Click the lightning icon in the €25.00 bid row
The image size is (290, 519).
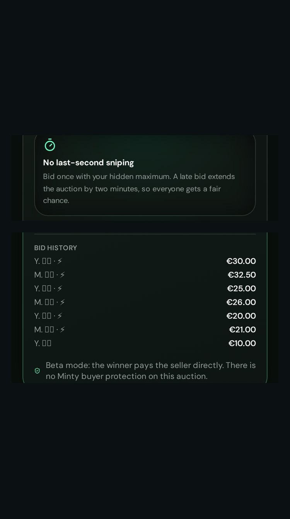[60, 289]
